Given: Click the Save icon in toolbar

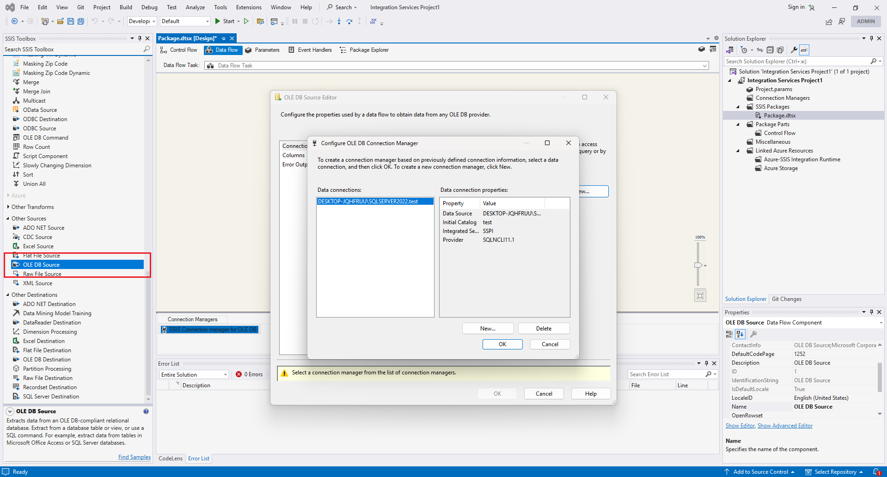Looking at the screenshot, I should pyautogui.click(x=70, y=21).
